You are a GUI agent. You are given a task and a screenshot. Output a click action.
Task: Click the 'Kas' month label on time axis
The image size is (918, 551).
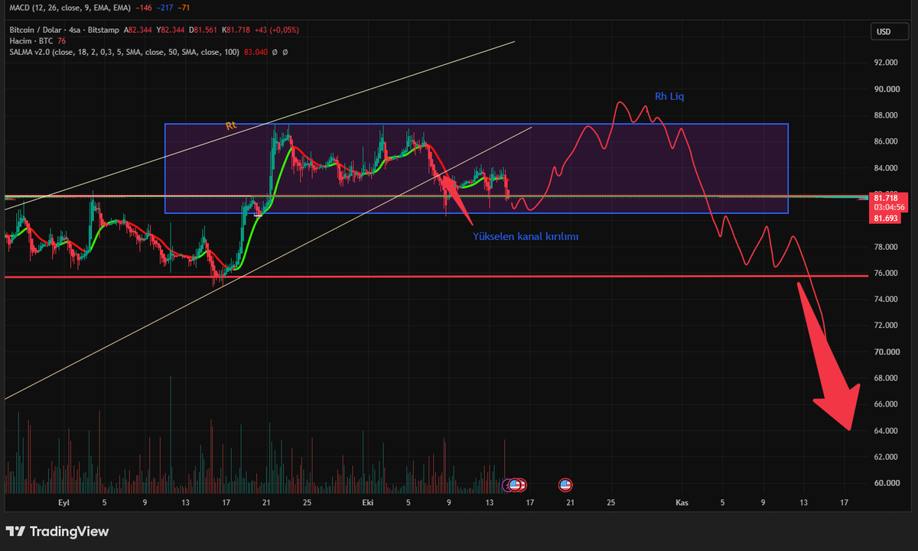click(x=682, y=503)
